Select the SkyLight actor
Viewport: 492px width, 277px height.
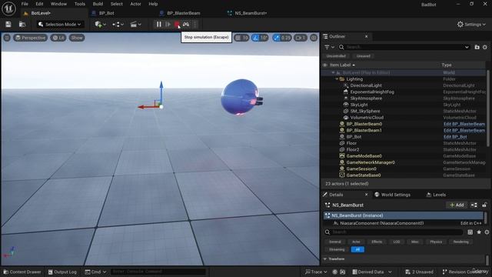359,105
